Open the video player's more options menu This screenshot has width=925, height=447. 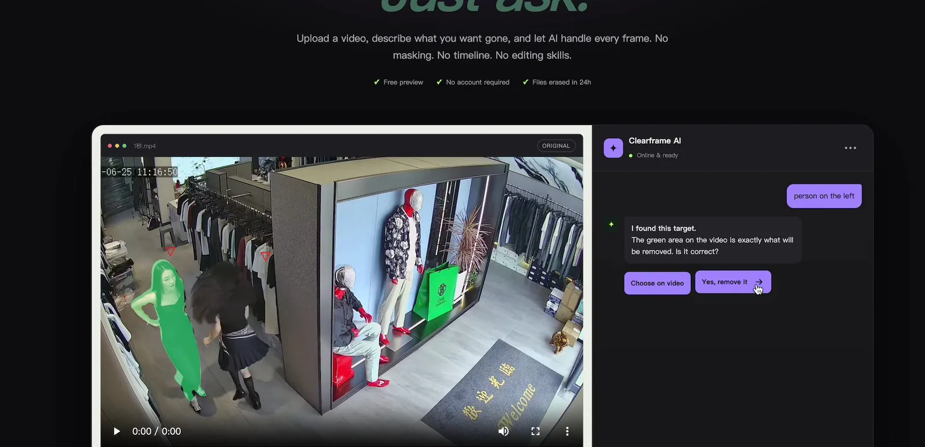click(x=567, y=431)
